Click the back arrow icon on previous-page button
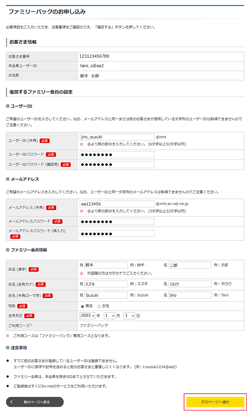Image resolution: width=250 pixels, height=413 pixels. click(12, 402)
